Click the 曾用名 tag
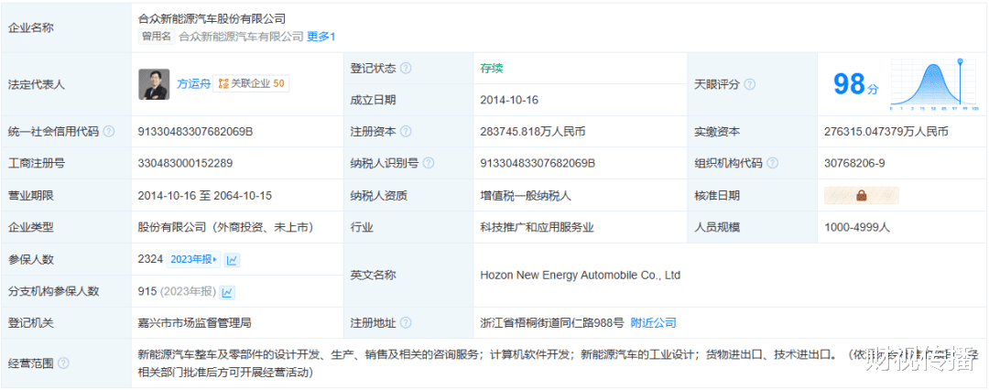 pos(157,37)
